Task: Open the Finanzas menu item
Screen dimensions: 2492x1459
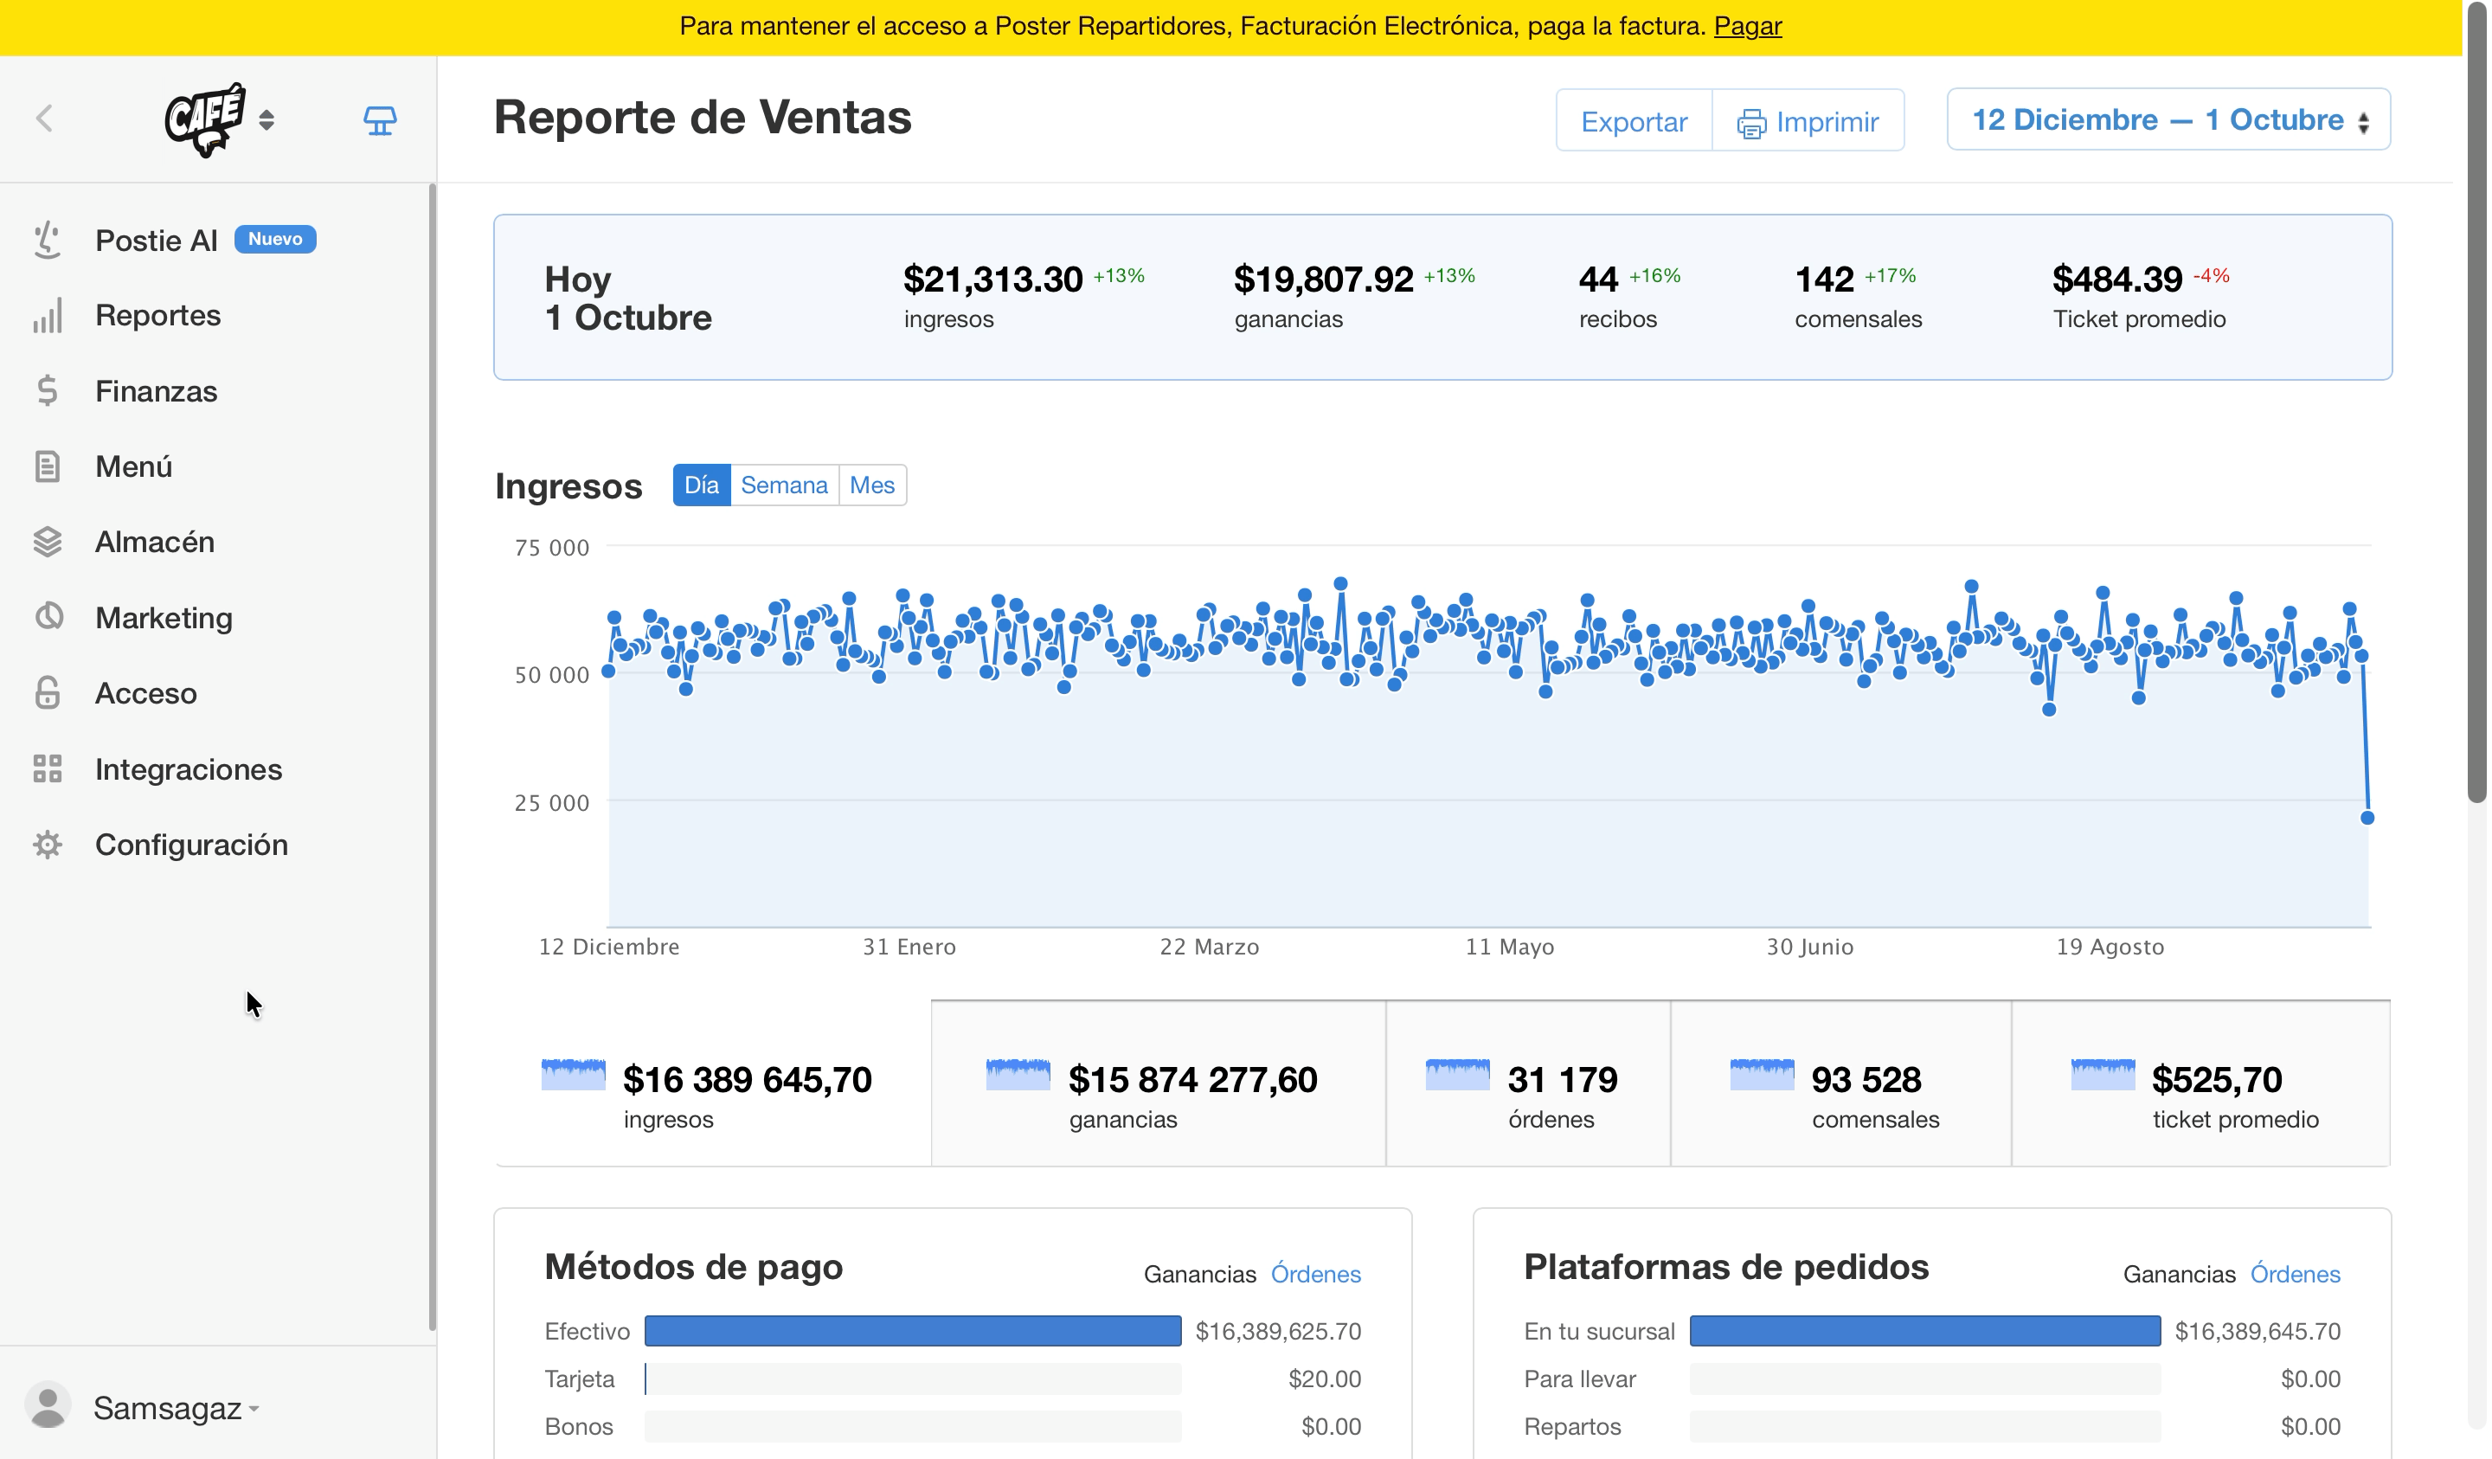Action: [157, 391]
